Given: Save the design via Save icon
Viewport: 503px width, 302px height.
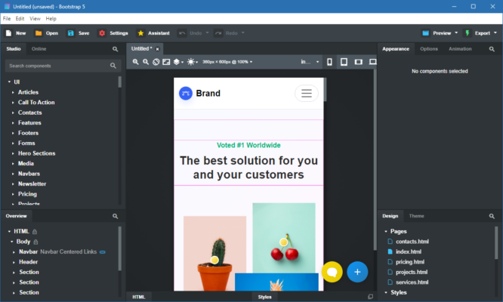Looking at the screenshot, I should (x=70, y=33).
